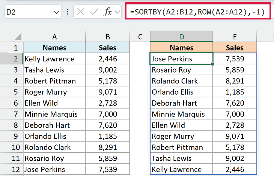Select Deborah Hart in column A
274x176 pixels.
click(x=54, y=125)
